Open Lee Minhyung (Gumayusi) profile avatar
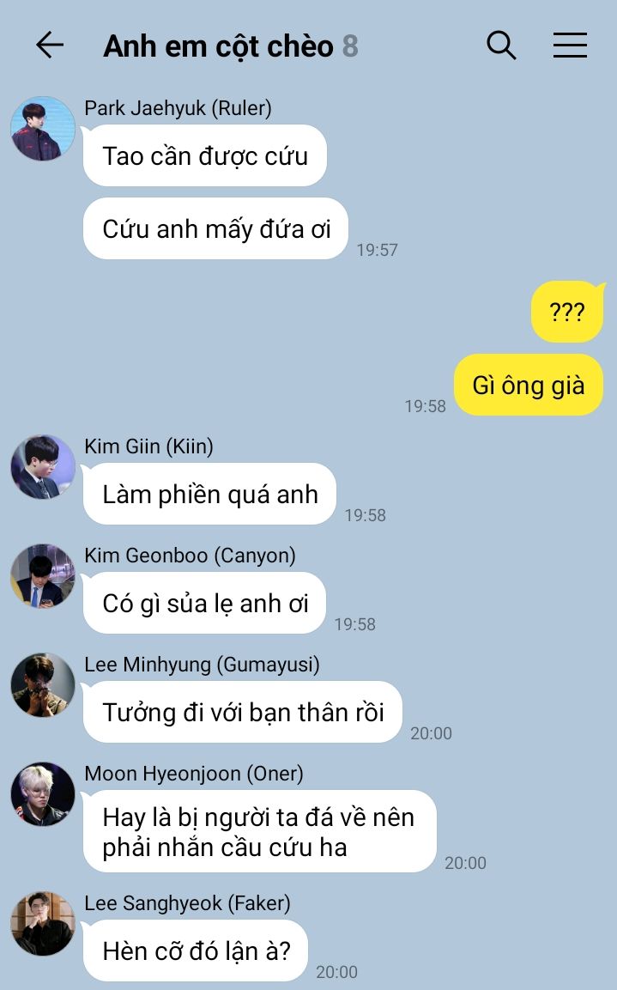This screenshot has width=617, height=990. tap(43, 685)
